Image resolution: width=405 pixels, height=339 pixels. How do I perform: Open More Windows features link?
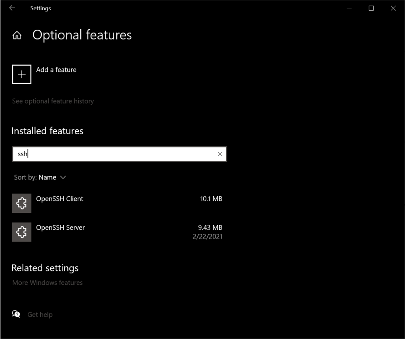coord(47,282)
